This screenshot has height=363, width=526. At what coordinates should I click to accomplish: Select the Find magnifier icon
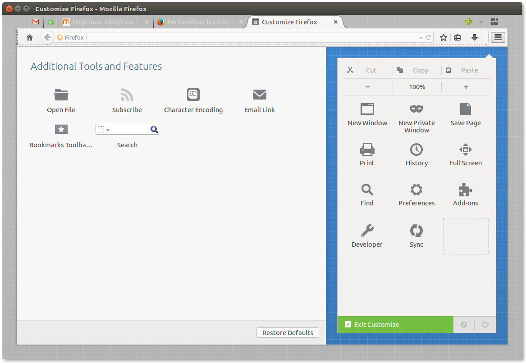[367, 190]
